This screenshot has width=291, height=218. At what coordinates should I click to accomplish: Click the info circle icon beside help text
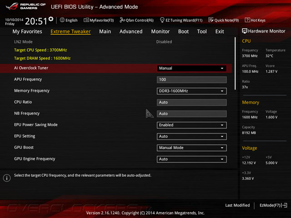(x=7, y=178)
